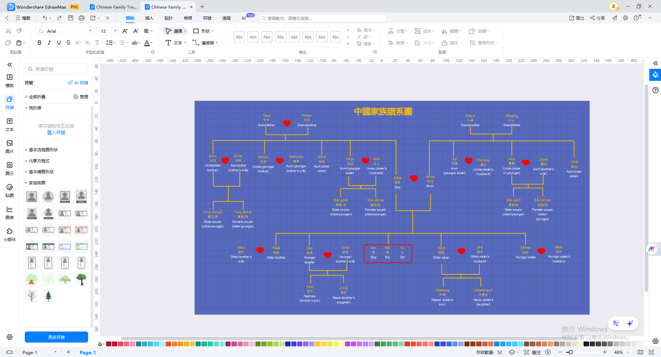Toggle superscript formatting

tap(78, 43)
